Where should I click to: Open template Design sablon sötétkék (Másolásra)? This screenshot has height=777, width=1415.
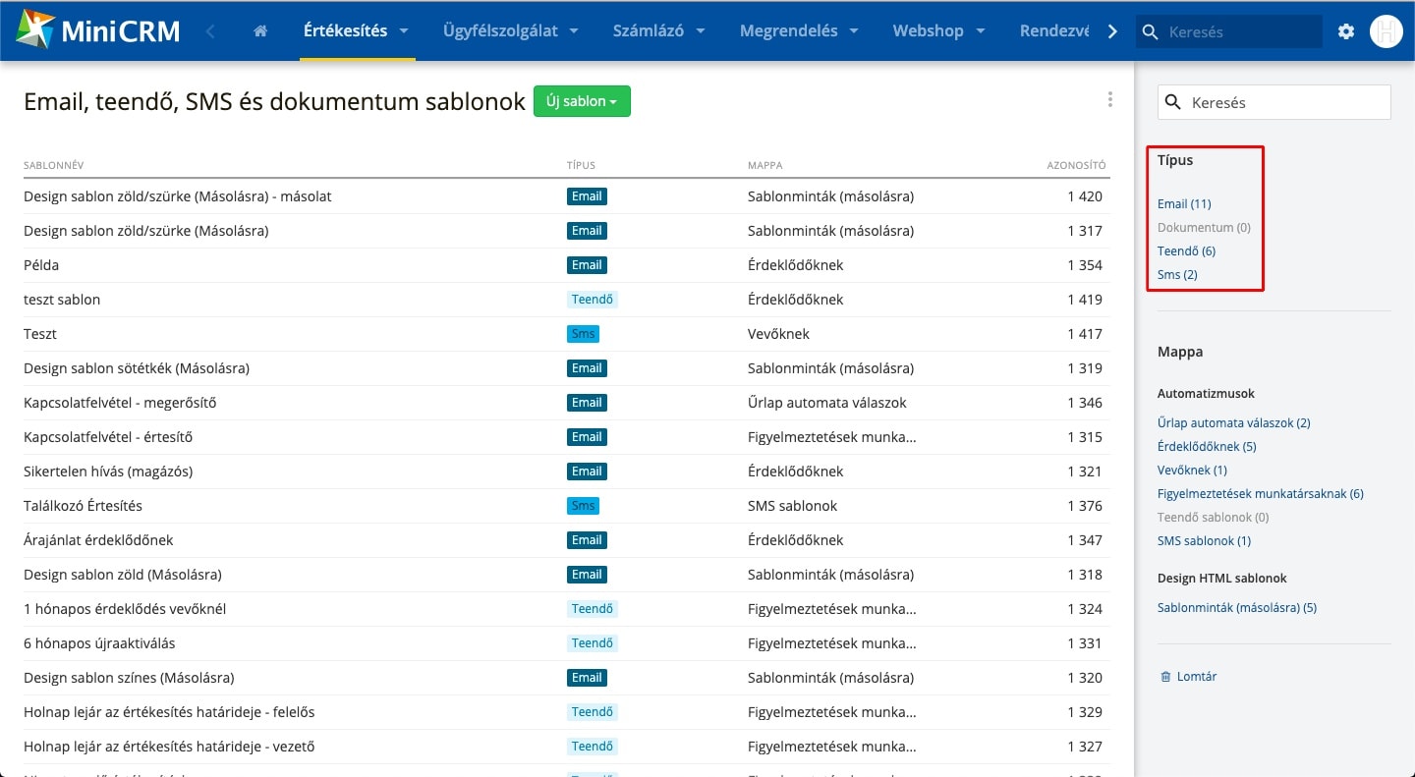click(x=137, y=368)
